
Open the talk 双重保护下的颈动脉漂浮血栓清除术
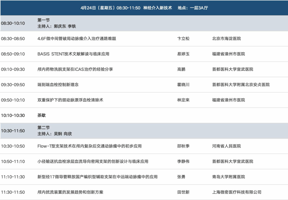[x=70, y=100]
